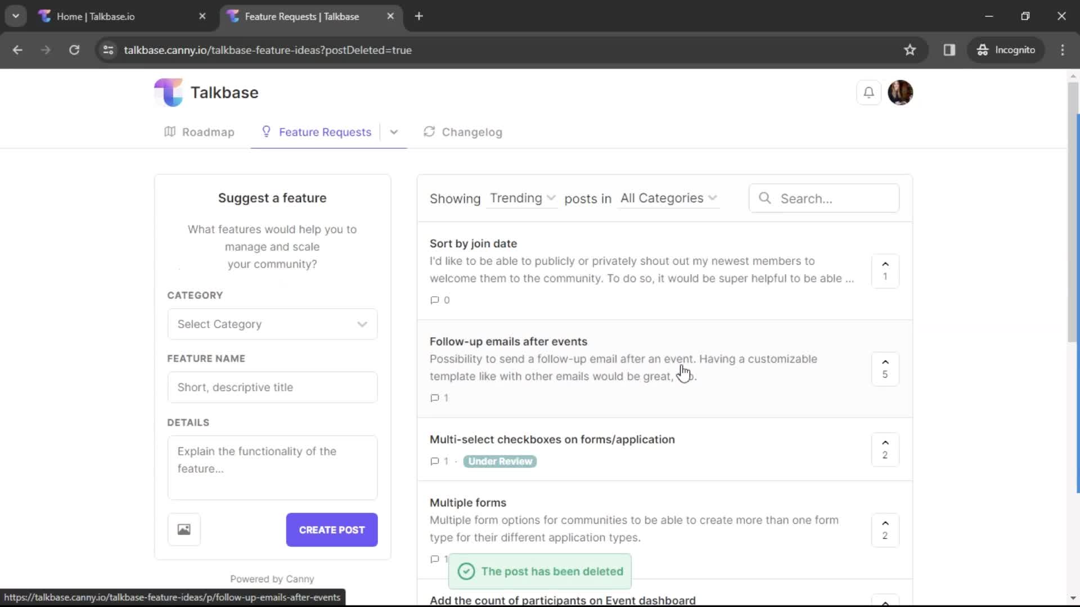Expand the Feature Requests dropdown arrow
The width and height of the screenshot is (1080, 607).
tap(393, 132)
